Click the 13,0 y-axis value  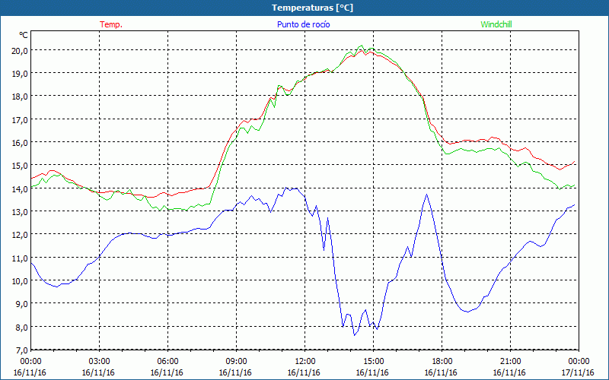click(21, 212)
